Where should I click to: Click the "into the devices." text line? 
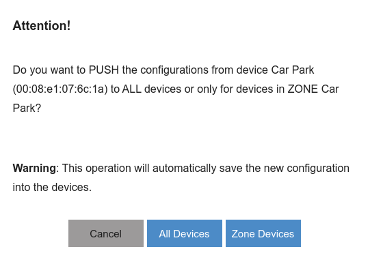click(52, 188)
